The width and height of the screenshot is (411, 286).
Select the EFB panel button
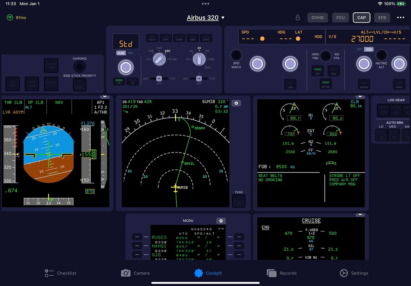(x=382, y=18)
